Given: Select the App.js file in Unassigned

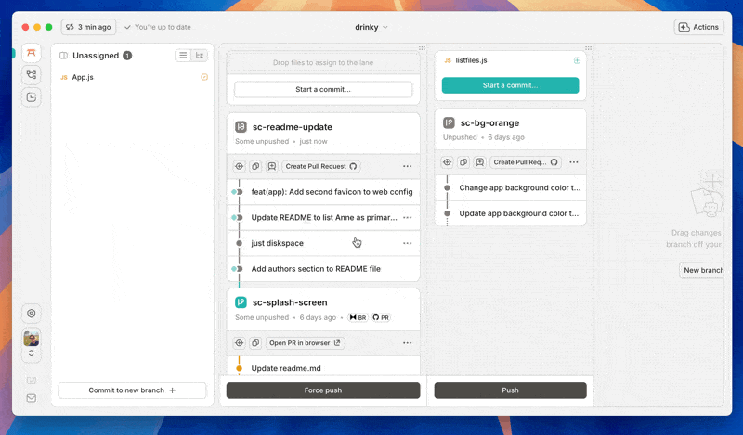Looking at the screenshot, I should (x=83, y=77).
